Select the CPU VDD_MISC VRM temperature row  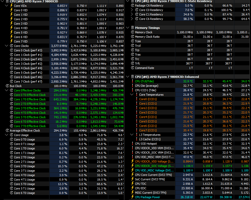188,157
